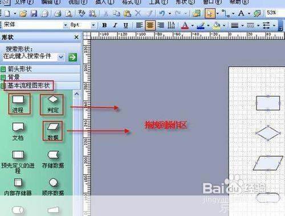The width and height of the screenshot is (285, 216).
Task: Select the 存储数据 shape
Action: point(53,160)
